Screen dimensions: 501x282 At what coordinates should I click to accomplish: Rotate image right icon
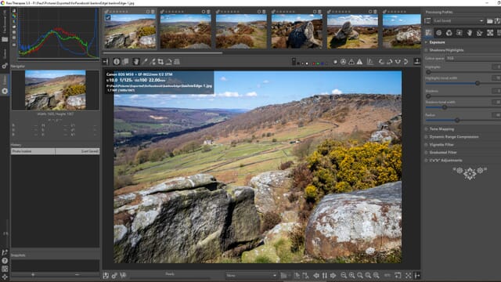tap(389, 62)
